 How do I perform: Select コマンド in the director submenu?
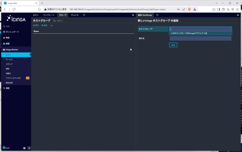coord(9,64)
